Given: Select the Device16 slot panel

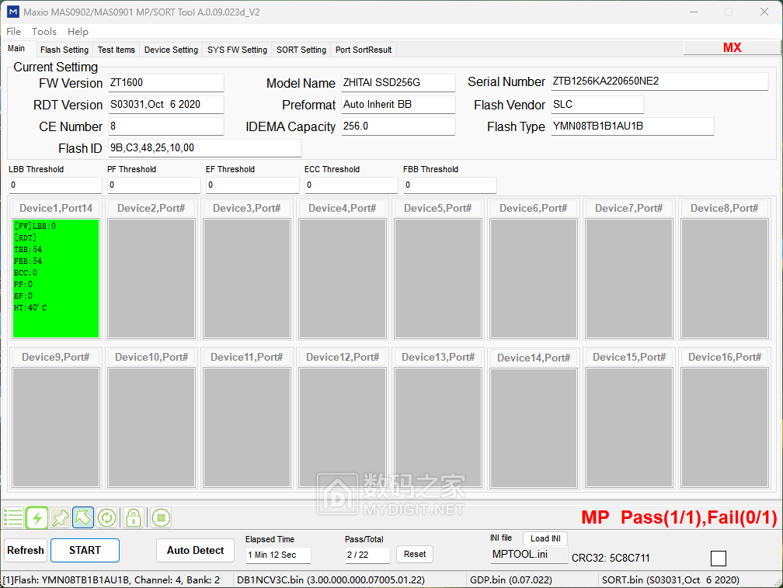Looking at the screenshot, I should pyautogui.click(x=725, y=427).
